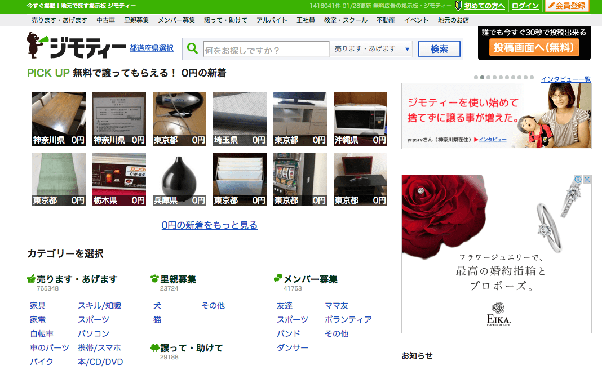Select the last carousel dot indicator
The height and width of the screenshot is (370, 602).
click(532, 77)
